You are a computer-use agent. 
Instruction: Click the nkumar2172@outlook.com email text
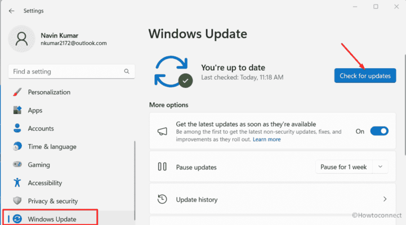tap(74, 43)
